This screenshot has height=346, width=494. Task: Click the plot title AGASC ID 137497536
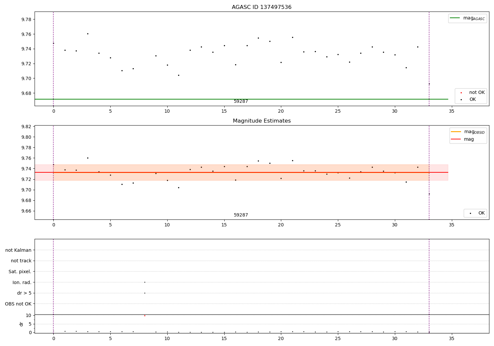pos(261,7)
